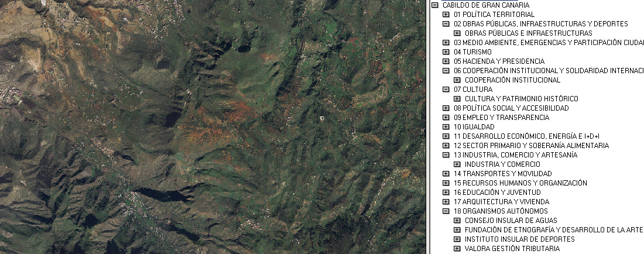Collapse 07 CULTURA node
Screen dimensions: 644x254
coord(446,90)
